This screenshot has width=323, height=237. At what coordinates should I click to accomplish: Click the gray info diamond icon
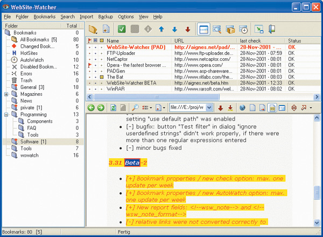pos(148,29)
